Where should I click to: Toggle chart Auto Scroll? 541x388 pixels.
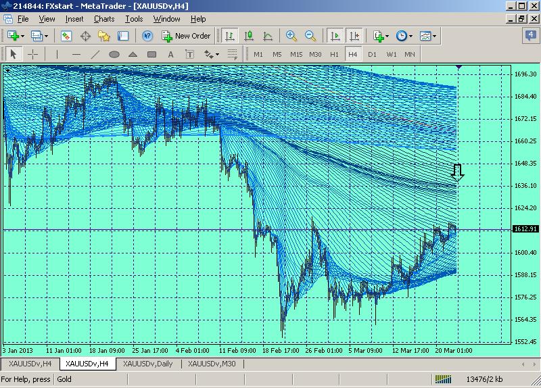pos(335,36)
